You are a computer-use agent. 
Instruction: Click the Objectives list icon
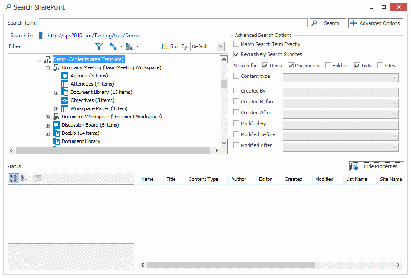tap(65, 100)
